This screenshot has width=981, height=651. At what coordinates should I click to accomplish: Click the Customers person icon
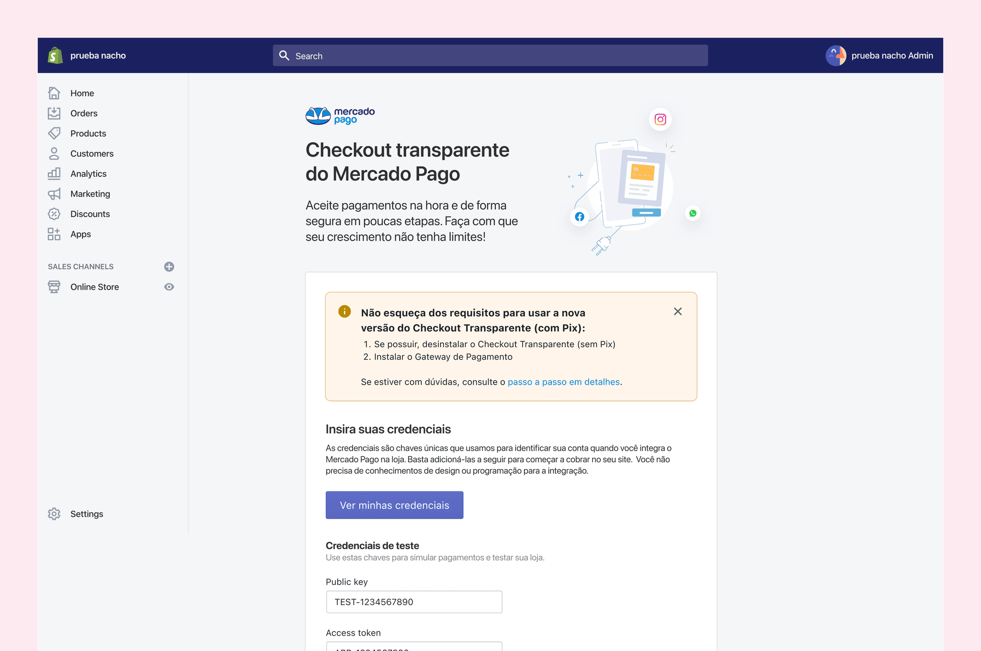54,153
